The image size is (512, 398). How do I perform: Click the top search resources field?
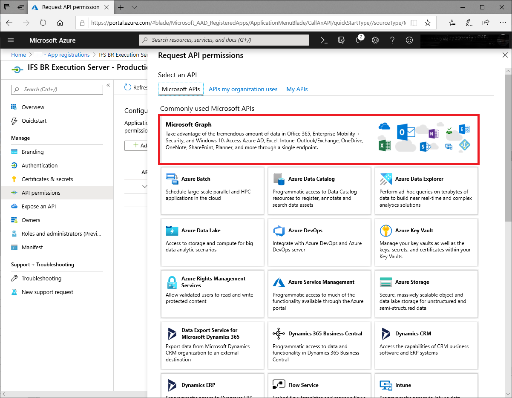pyautogui.click(x=224, y=40)
